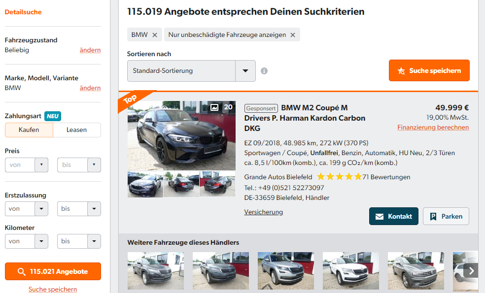The width and height of the screenshot is (485, 293).
Task: Remove the BMW filter chip
Action: [x=154, y=35]
